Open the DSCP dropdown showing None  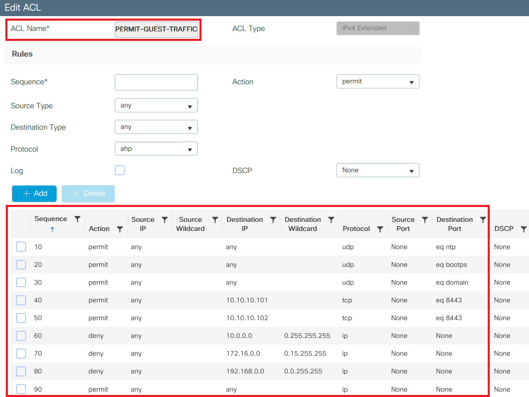pos(377,170)
